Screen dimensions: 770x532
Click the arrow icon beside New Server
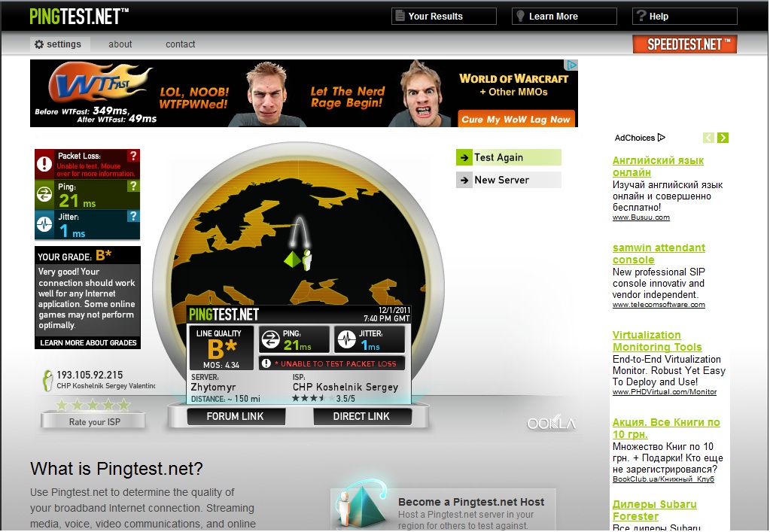(x=464, y=180)
